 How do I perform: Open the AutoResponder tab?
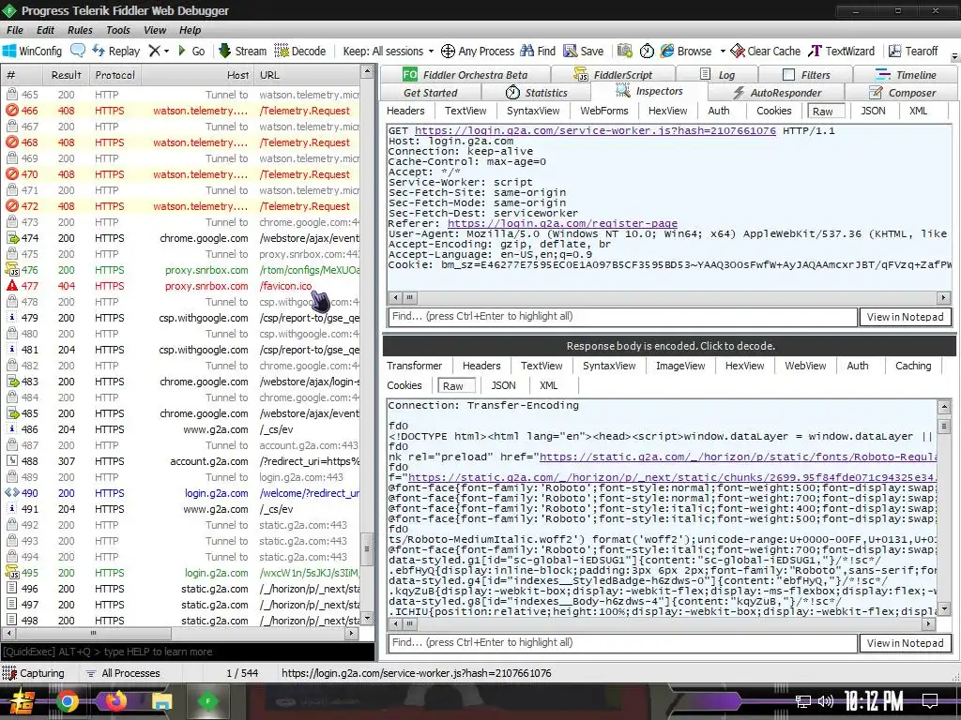pyautogui.click(x=776, y=93)
